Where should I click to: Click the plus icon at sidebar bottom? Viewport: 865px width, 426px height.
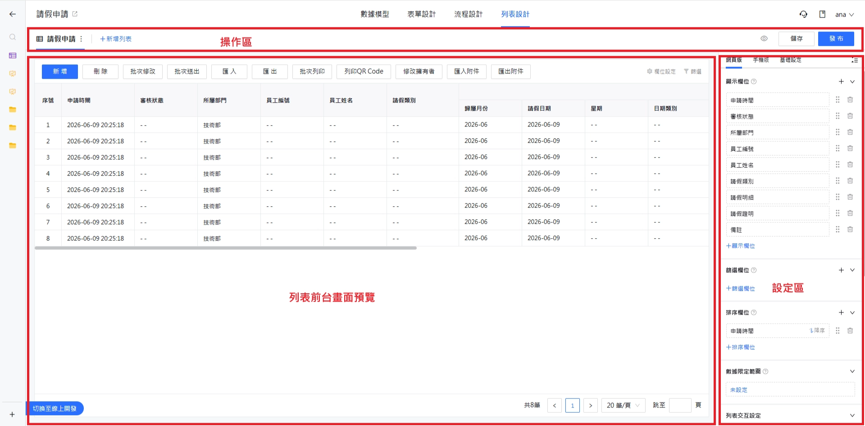point(12,414)
